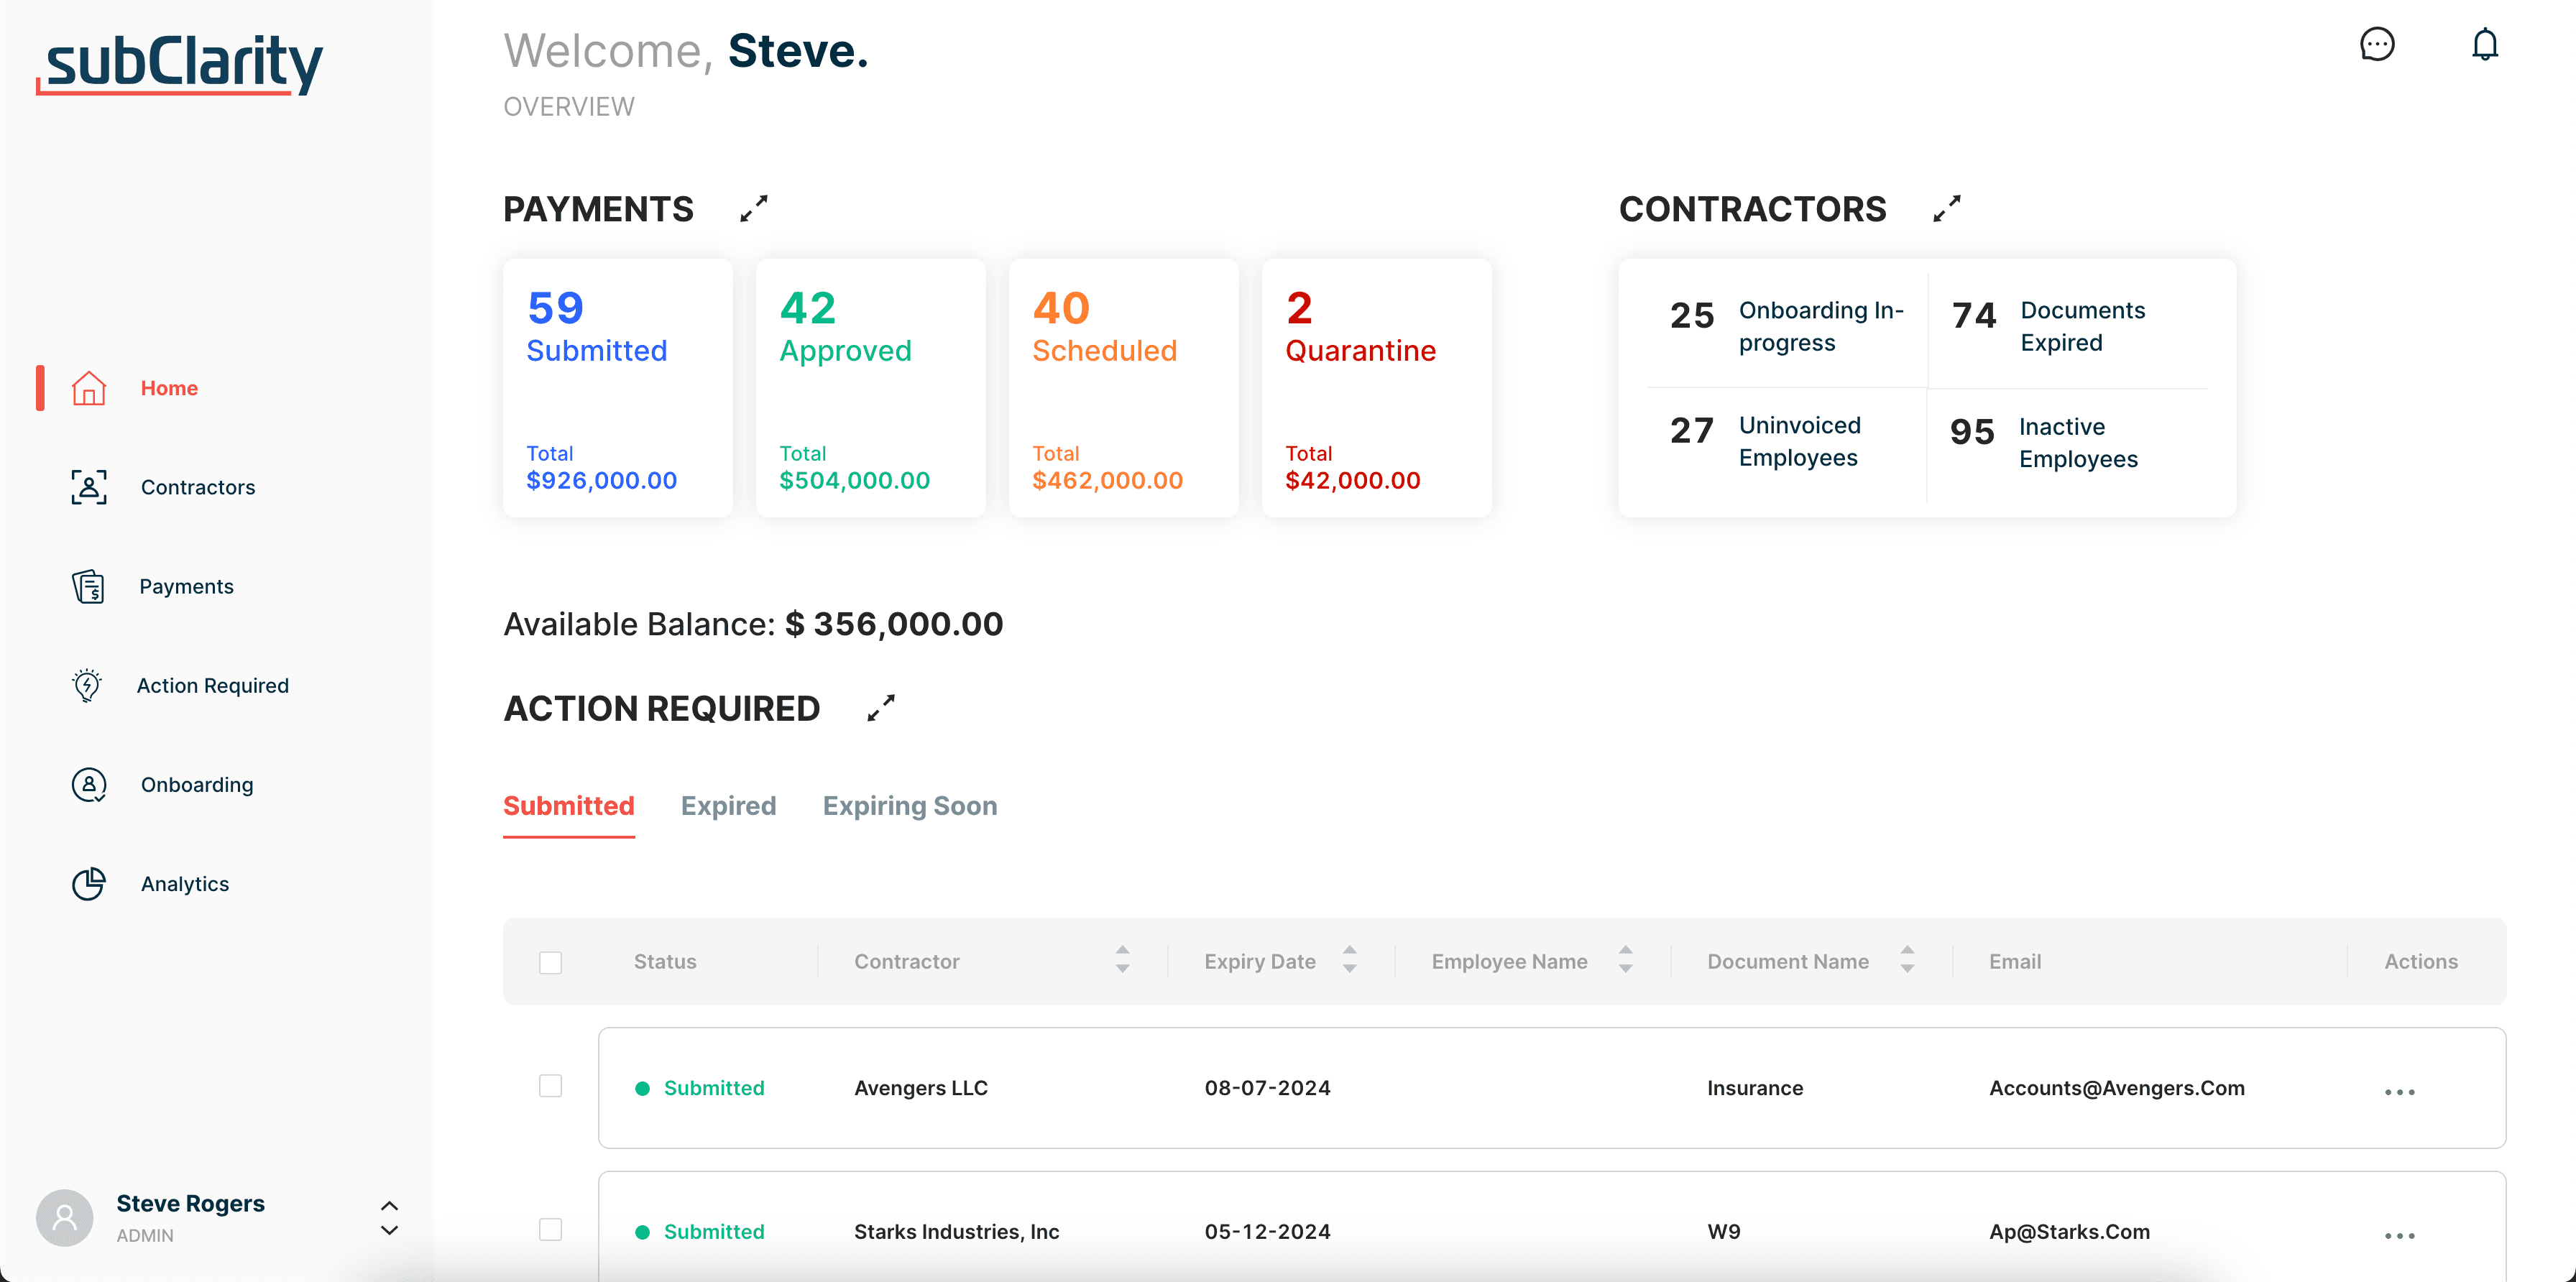This screenshot has width=2576, height=1282.
Task: Sort by the Expiry Date column arrows
Action: [1349, 960]
